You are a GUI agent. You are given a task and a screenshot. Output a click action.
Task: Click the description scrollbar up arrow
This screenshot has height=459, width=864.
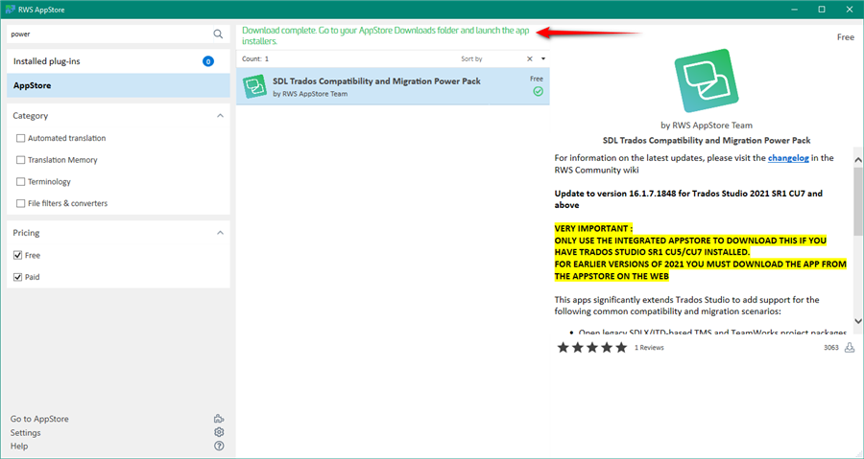pyautogui.click(x=858, y=160)
